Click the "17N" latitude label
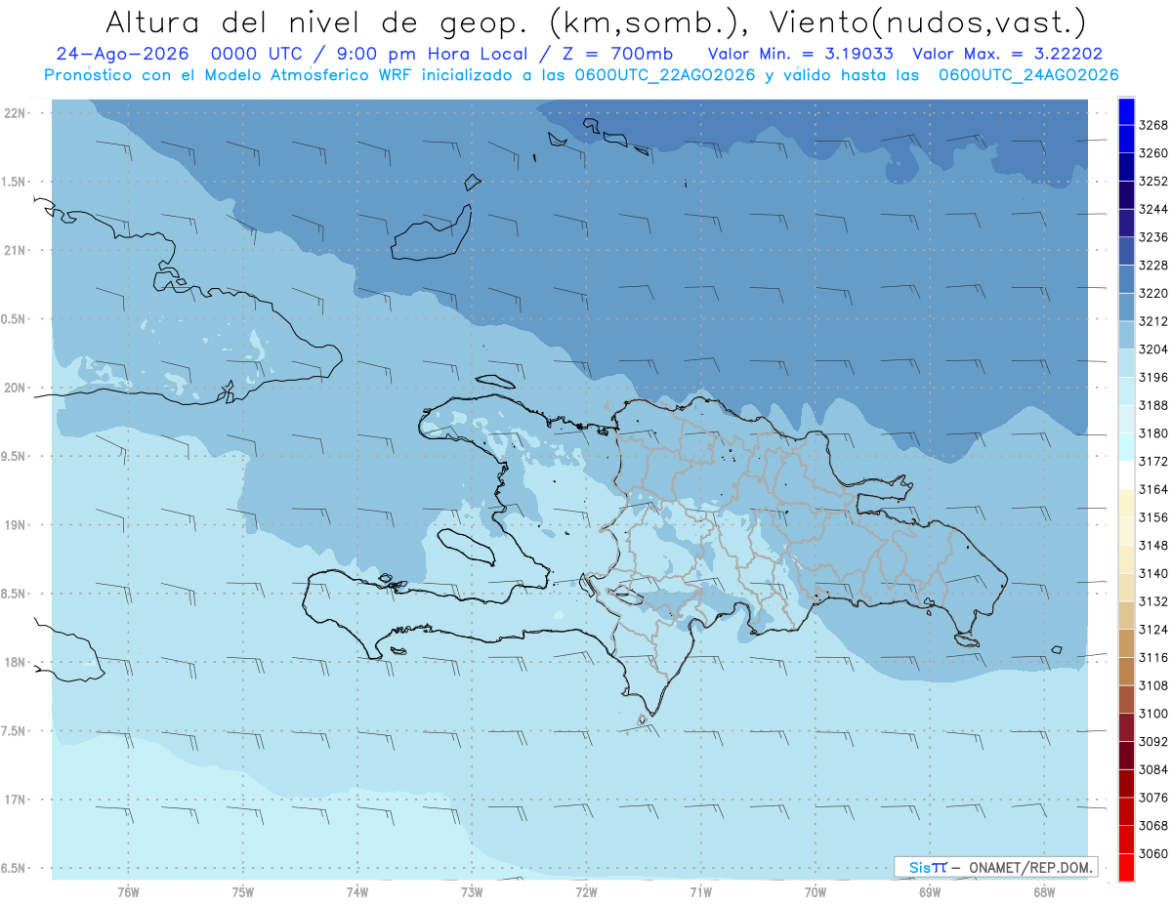The height and width of the screenshot is (905, 1172). click(15, 800)
